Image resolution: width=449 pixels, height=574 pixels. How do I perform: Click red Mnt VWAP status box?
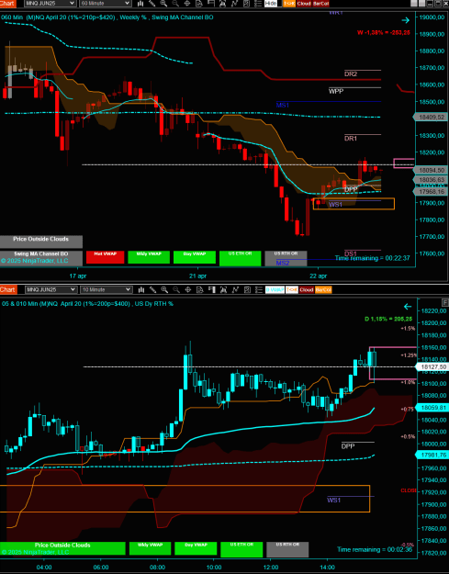coord(106,257)
